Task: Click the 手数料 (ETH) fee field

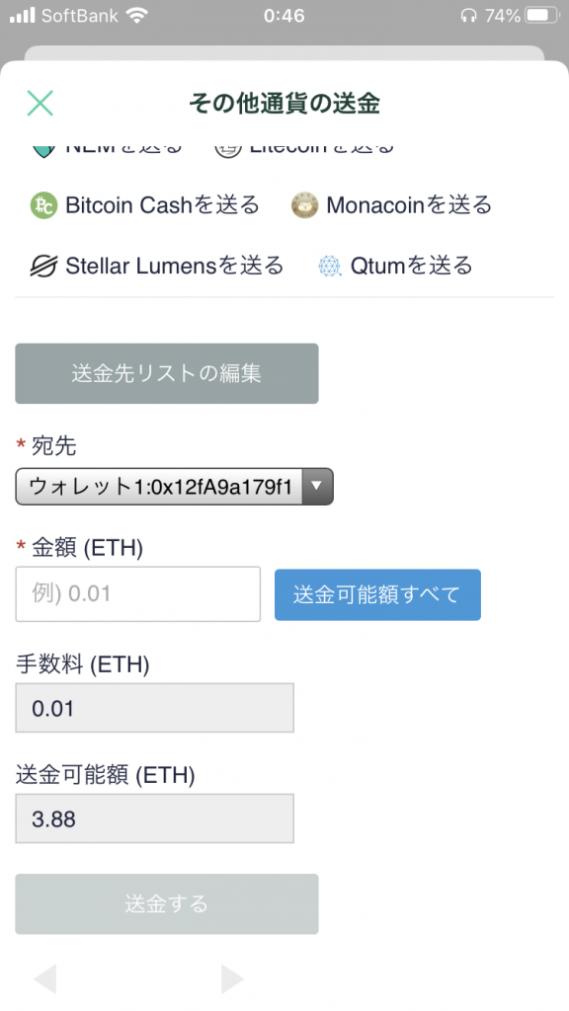Action: click(x=155, y=708)
